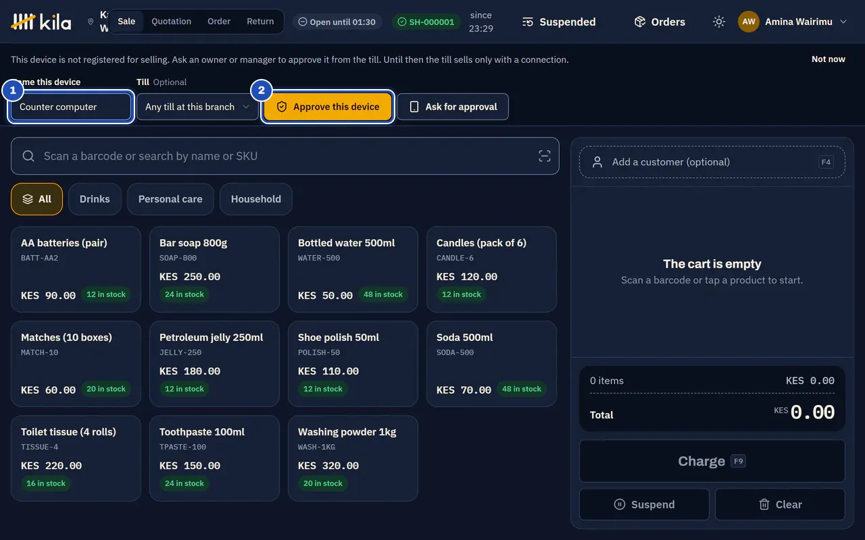The image size is (865, 540).
Task: Add Petroleum jelly 250ml to the cart
Action: point(214,364)
